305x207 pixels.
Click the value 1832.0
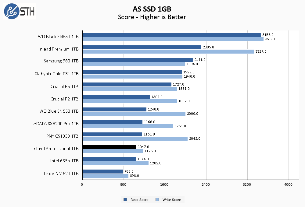tap(184, 101)
